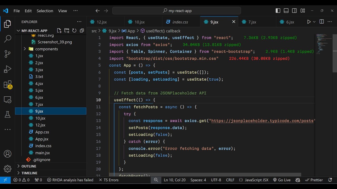Open the Edit menu

point(28,11)
